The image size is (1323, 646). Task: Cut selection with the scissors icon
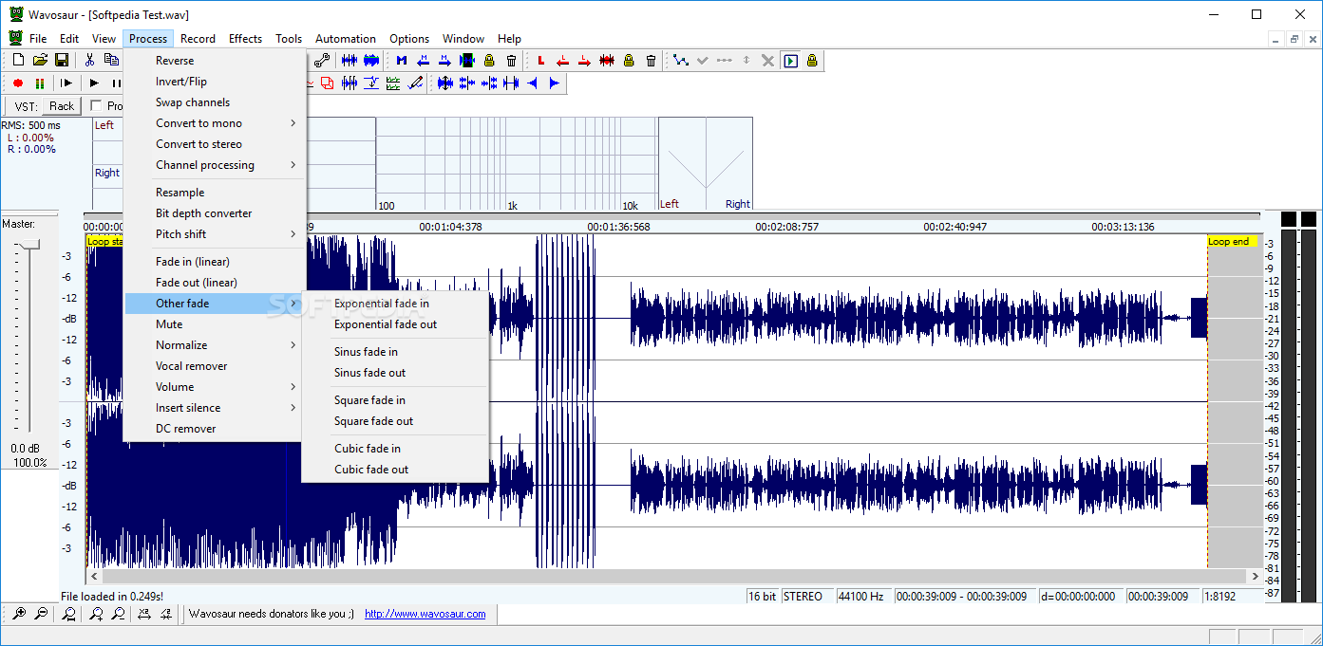(x=89, y=60)
